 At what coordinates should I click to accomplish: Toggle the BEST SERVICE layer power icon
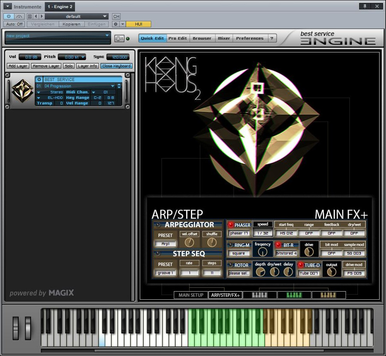click(39, 79)
